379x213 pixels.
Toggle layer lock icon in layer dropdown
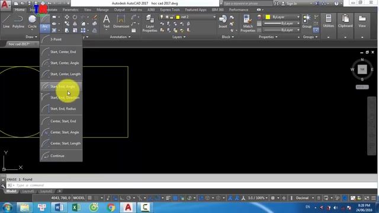[x=172, y=17]
